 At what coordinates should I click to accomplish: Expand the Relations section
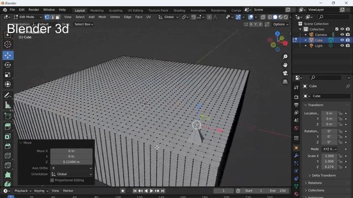pyautogui.click(x=315, y=183)
